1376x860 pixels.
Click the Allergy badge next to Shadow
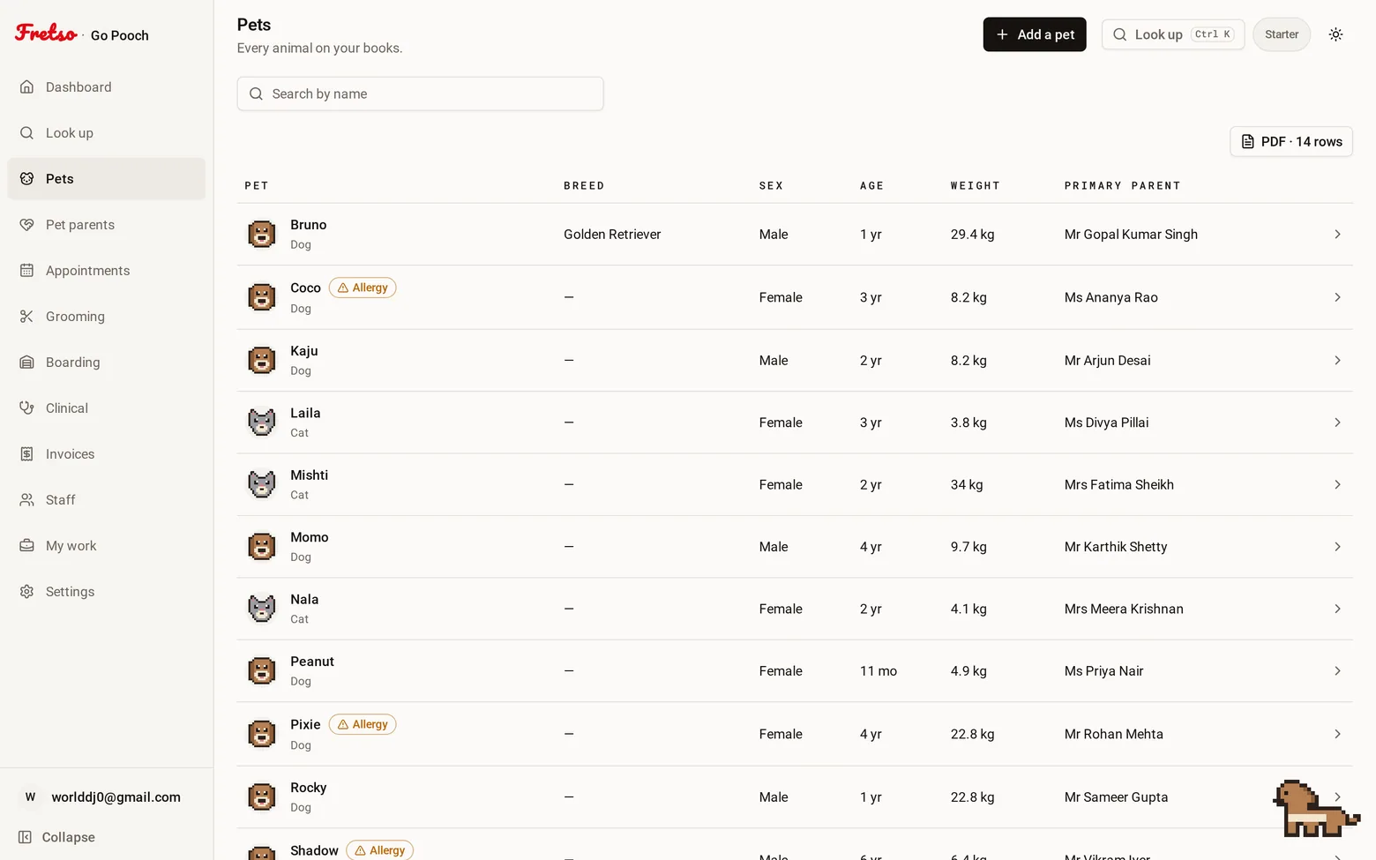coord(379,850)
